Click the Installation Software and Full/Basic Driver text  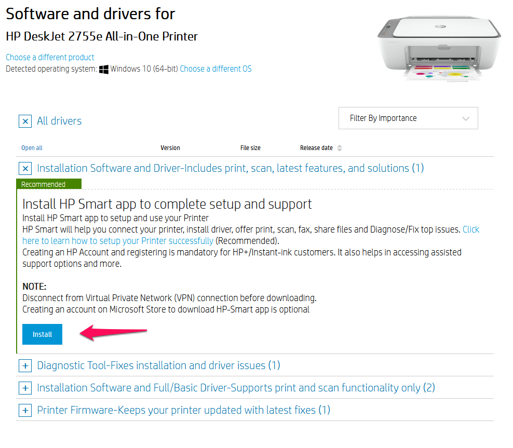click(x=236, y=387)
